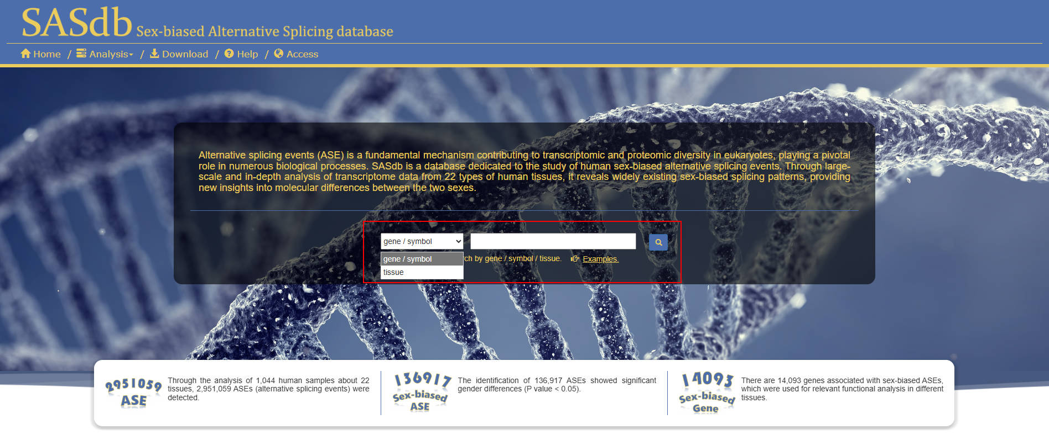Go to the Help page text link
1049x435 pixels.
pos(247,54)
